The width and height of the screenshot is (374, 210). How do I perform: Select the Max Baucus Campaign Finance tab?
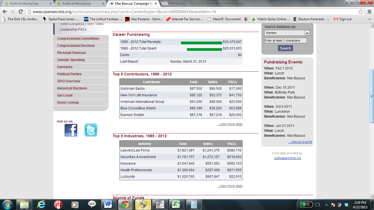133,4
